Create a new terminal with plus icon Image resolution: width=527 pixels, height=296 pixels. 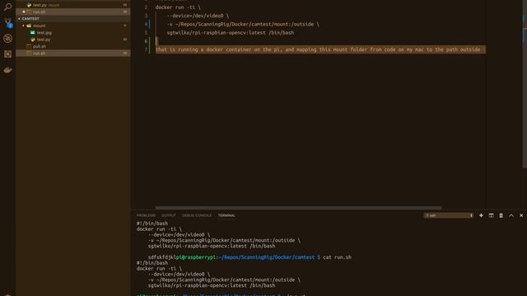[x=481, y=215]
